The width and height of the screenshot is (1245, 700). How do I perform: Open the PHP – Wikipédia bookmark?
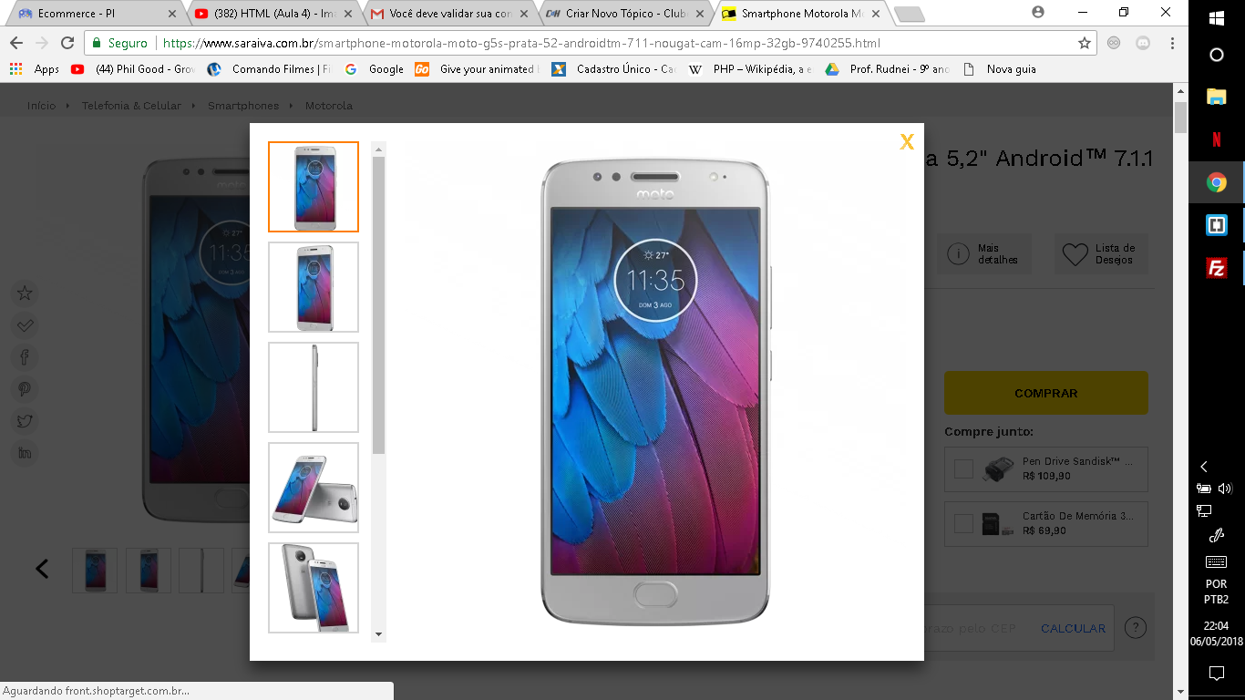pos(750,69)
